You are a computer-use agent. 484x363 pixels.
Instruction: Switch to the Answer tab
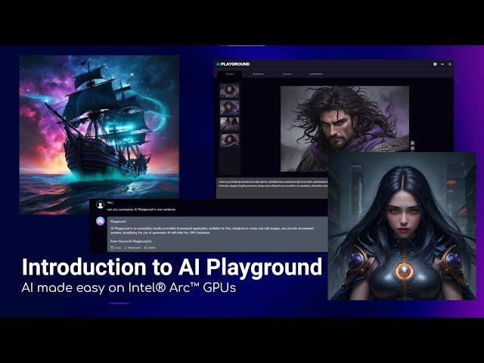pos(287,74)
